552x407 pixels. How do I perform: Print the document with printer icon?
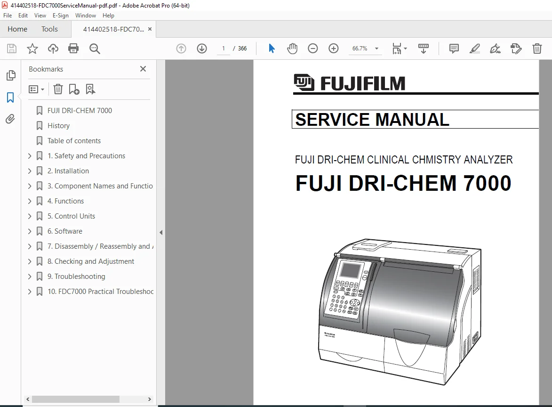click(x=73, y=48)
